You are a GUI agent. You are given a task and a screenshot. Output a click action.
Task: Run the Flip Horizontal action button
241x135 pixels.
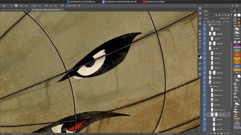(x=237, y=123)
